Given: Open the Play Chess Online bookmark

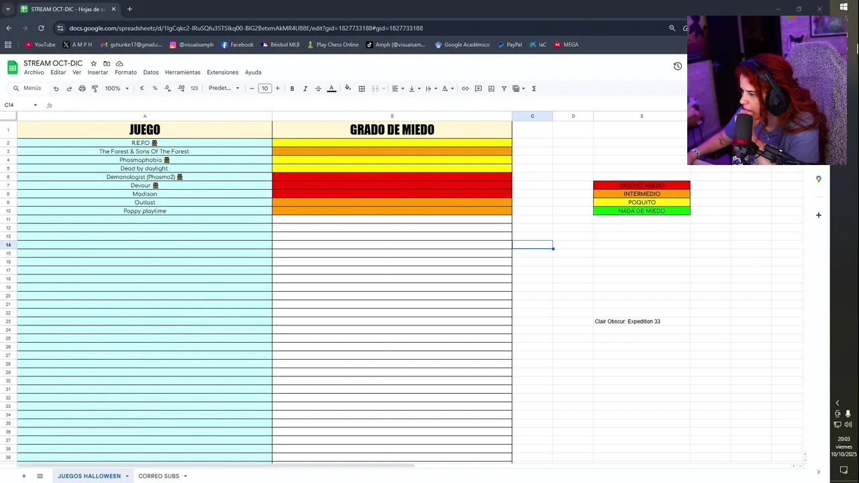Looking at the screenshot, I should (x=333, y=45).
